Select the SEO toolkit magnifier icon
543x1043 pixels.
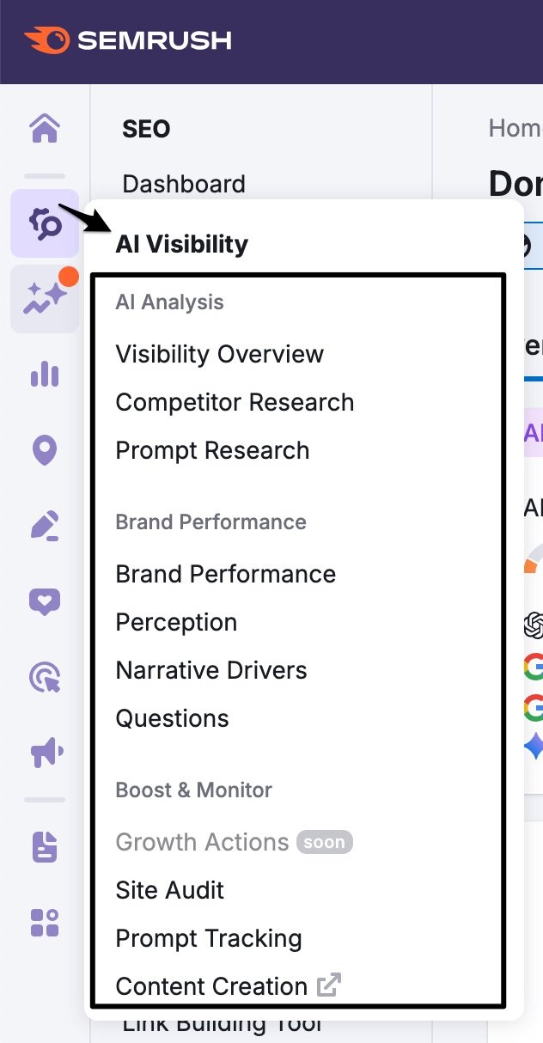coord(43,223)
